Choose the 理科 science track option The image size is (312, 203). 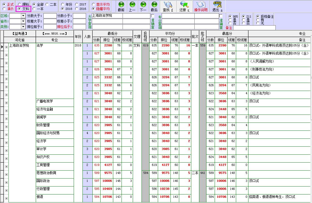coord(20,4)
